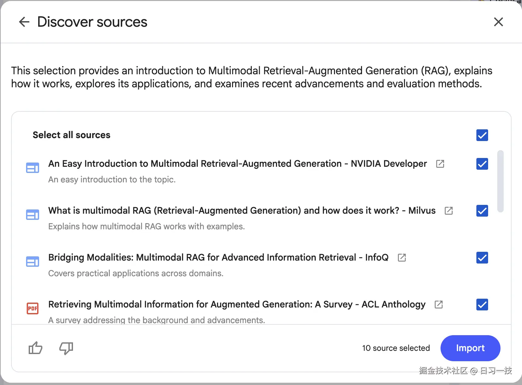Image resolution: width=522 pixels, height=385 pixels.
Task: Uncheck the Select all sources checkbox
Action: [x=482, y=135]
